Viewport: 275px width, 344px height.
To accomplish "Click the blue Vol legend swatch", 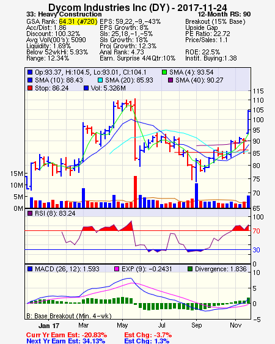I will (86, 88).
